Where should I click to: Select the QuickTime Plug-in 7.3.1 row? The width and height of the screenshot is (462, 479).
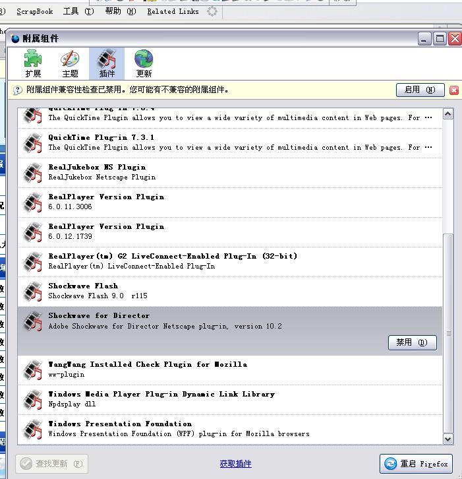230,143
